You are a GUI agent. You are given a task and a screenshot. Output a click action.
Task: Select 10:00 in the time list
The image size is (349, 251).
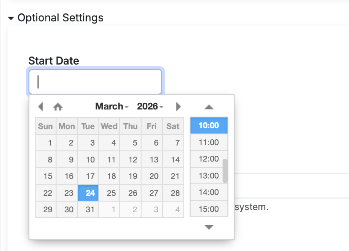click(209, 125)
